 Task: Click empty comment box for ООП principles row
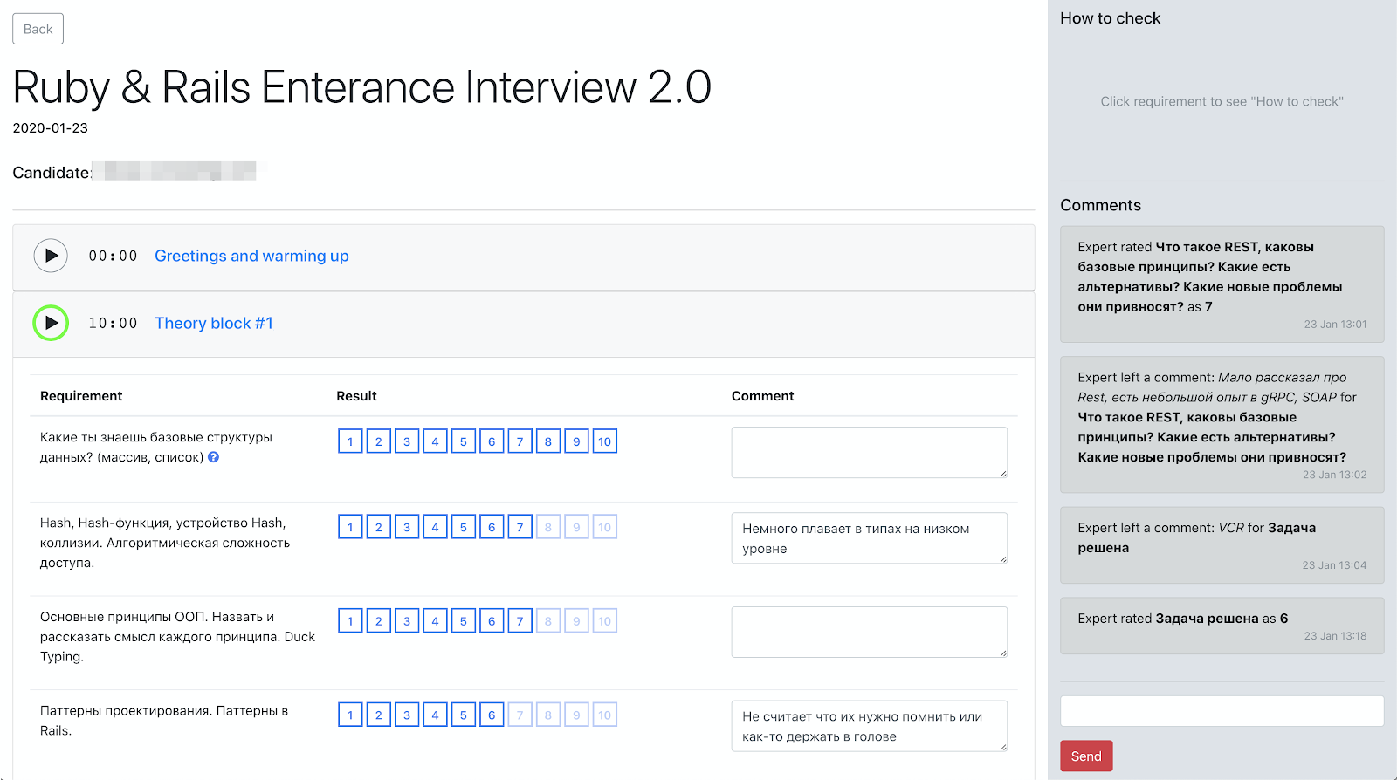tap(869, 632)
